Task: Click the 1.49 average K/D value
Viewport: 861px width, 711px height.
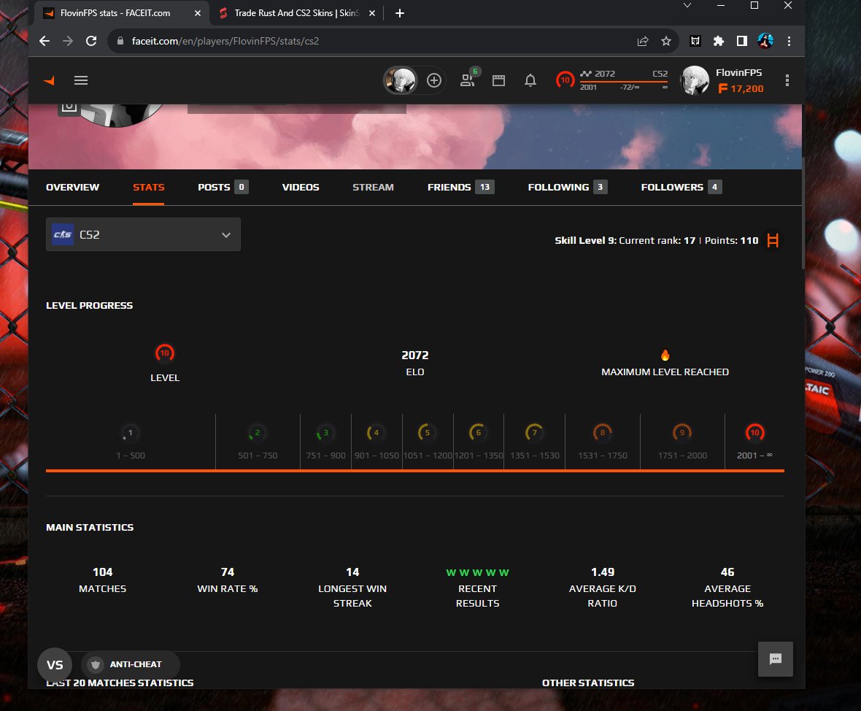Action: click(x=603, y=572)
